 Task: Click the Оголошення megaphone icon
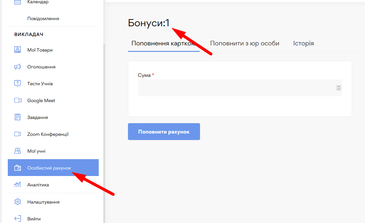(x=18, y=67)
